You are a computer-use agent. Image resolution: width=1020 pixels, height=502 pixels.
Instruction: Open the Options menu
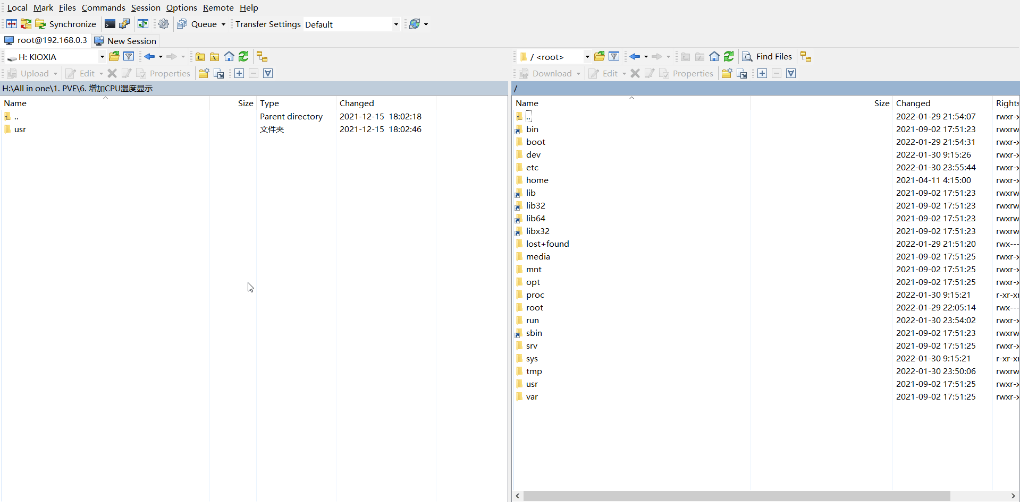(x=182, y=7)
